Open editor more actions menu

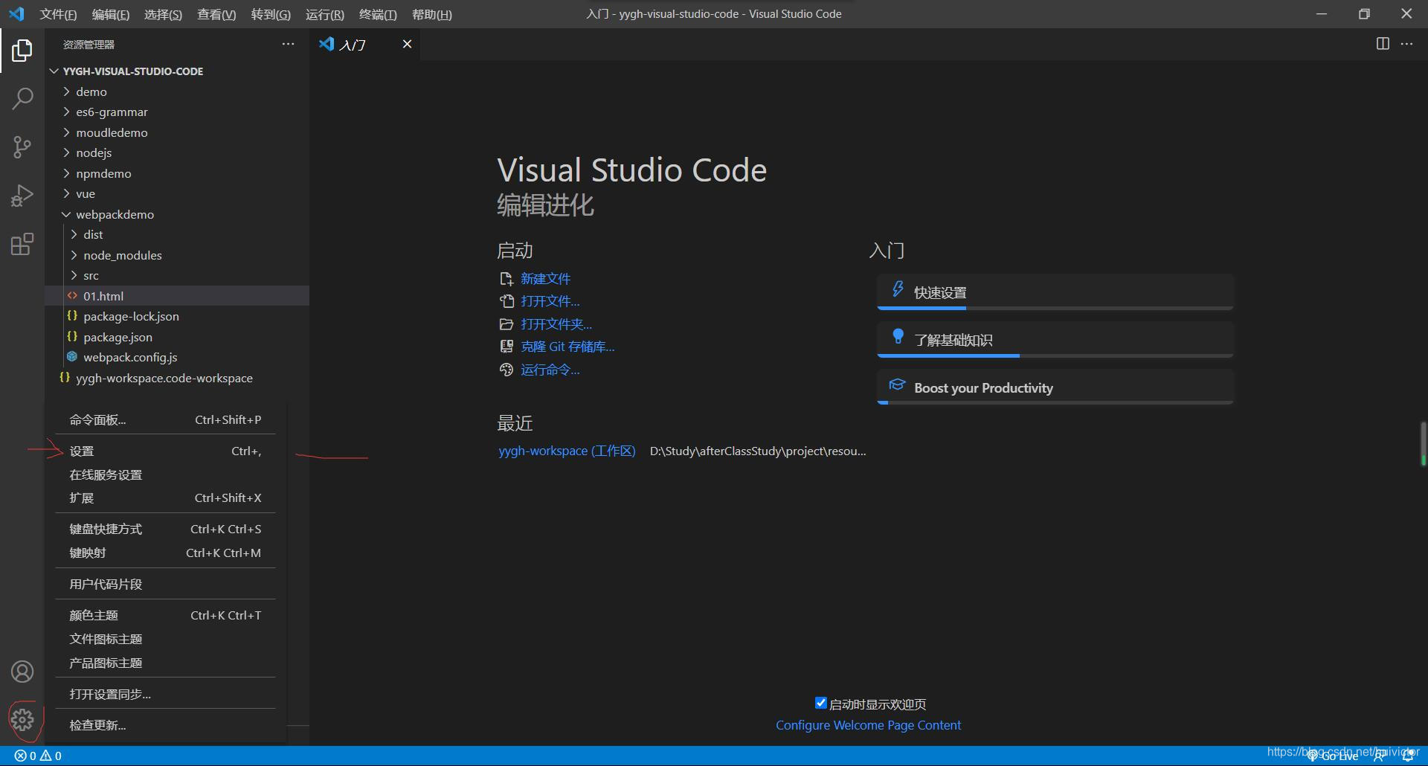pyautogui.click(x=1406, y=44)
